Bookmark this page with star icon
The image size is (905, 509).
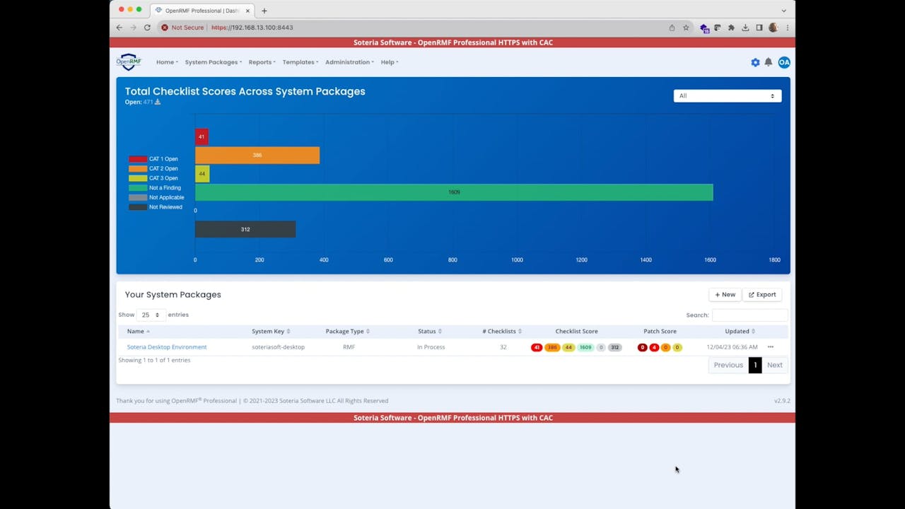point(686,28)
